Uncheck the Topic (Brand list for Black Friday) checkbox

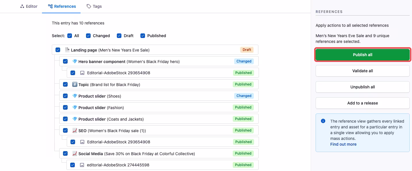pos(65,84)
